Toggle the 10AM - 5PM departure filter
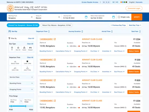Viewport: 149px width, 112px height. click(x=27, y=62)
